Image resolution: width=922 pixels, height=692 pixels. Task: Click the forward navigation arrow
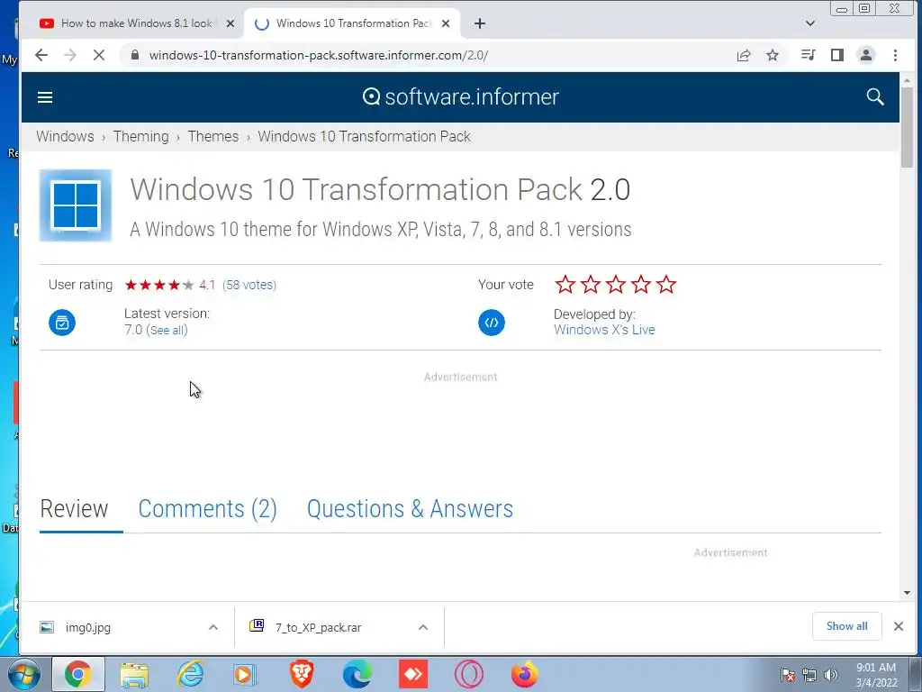[x=70, y=55]
